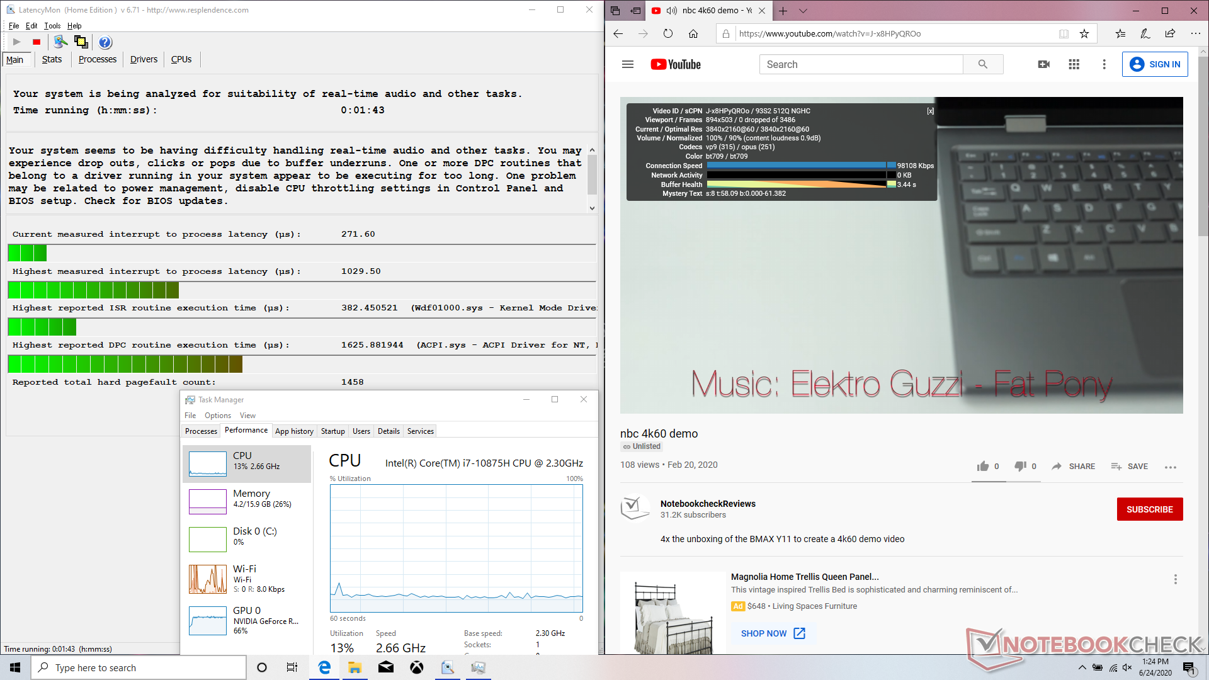Click the SIGN IN button on YouTube
Screen dimensions: 1209x680
click(1155, 64)
